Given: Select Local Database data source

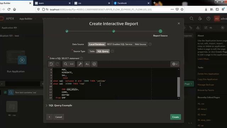Looking at the screenshot, I should tap(97, 44).
